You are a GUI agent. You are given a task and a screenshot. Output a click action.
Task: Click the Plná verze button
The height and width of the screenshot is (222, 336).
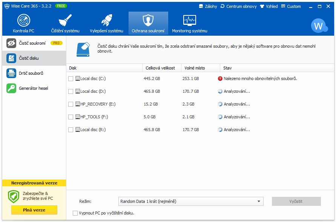pyautogui.click(x=34, y=210)
